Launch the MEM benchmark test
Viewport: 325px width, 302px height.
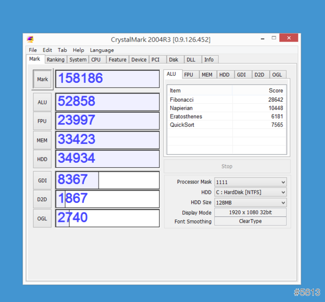pos(42,140)
